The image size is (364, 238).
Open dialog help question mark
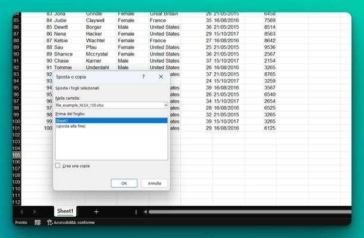[143, 76]
